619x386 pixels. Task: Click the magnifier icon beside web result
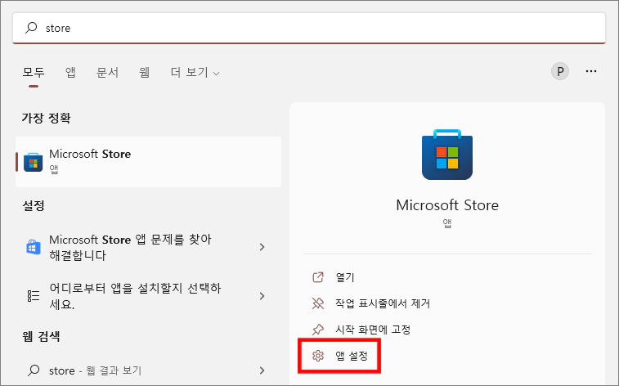pyautogui.click(x=34, y=370)
